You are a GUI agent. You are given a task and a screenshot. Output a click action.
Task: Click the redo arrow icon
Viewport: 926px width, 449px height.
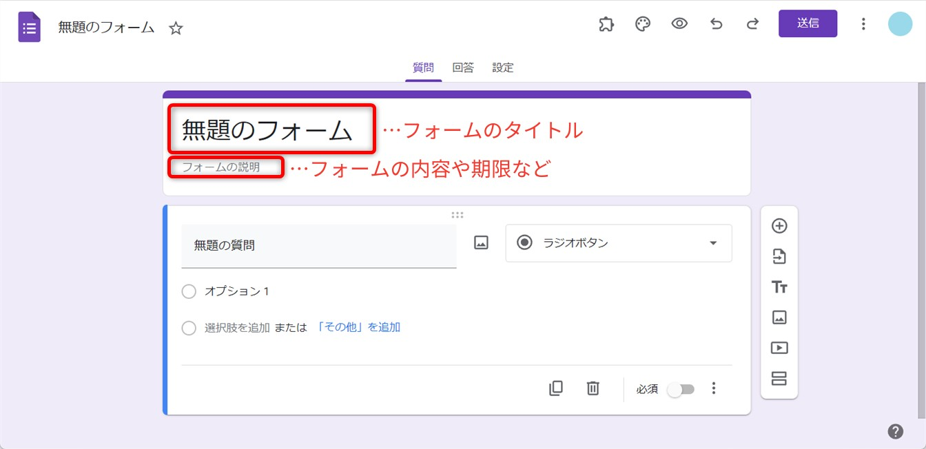click(752, 24)
